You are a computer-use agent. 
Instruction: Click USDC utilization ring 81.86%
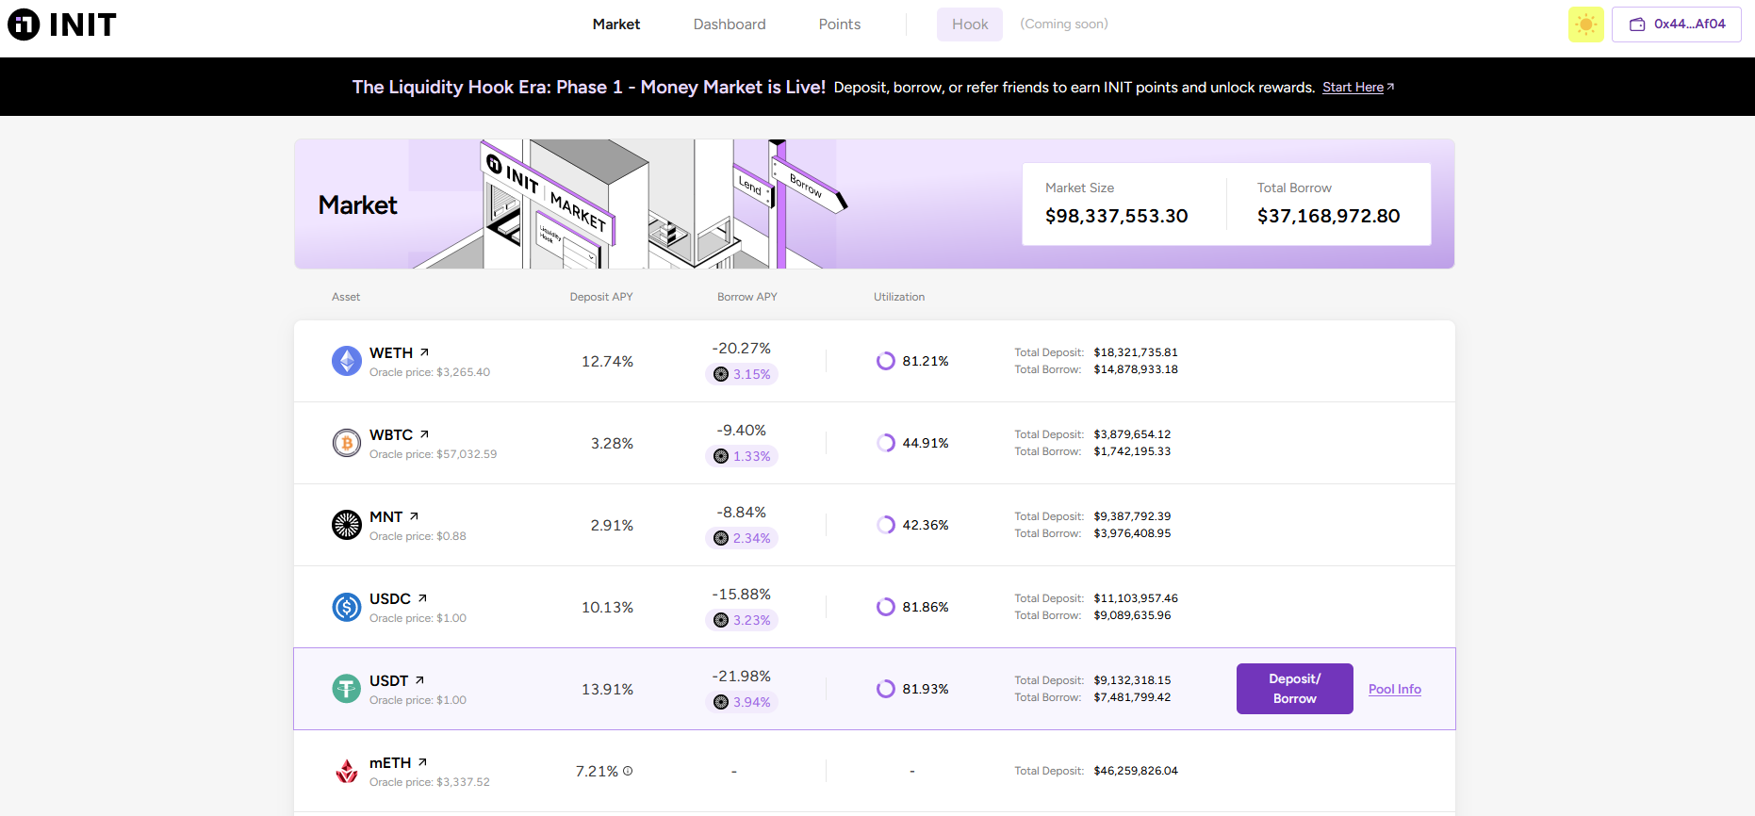tap(885, 607)
